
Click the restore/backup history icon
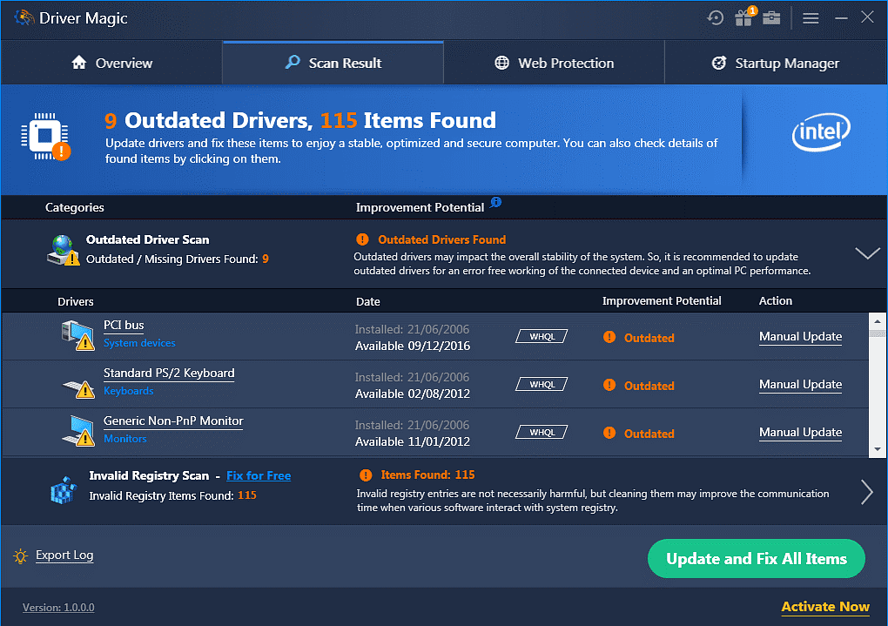point(716,17)
